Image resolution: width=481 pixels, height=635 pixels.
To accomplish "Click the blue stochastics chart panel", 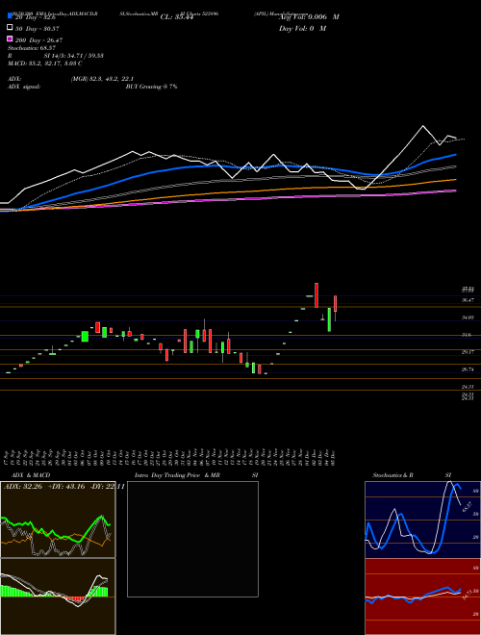I will tap(422, 520).
